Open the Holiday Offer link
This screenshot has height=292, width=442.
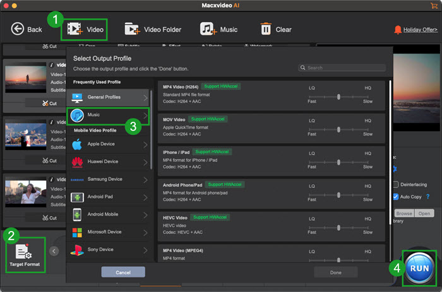pos(421,30)
